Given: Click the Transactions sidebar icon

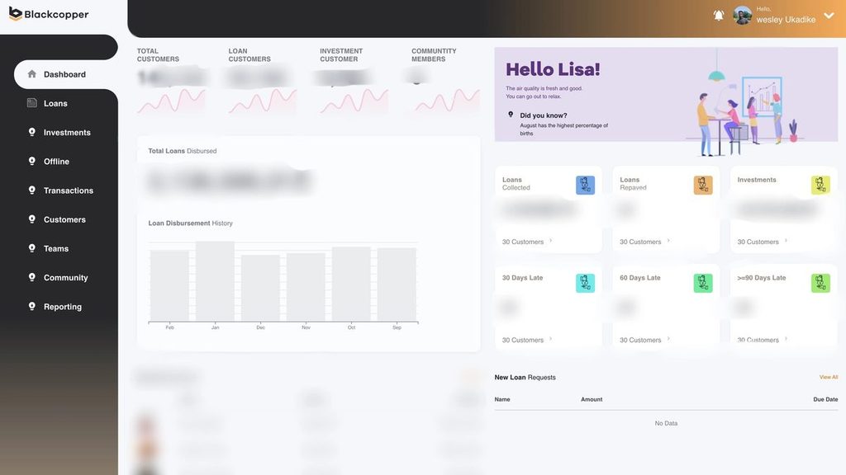Looking at the screenshot, I should coord(32,190).
